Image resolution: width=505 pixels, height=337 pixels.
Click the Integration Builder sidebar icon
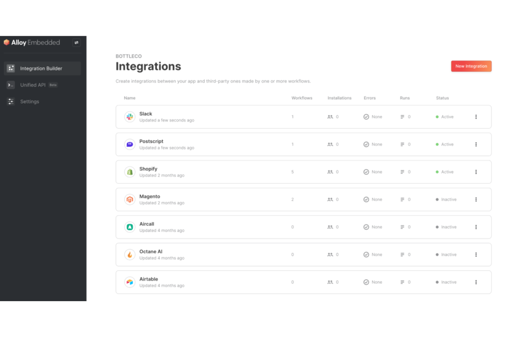(11, 68)
